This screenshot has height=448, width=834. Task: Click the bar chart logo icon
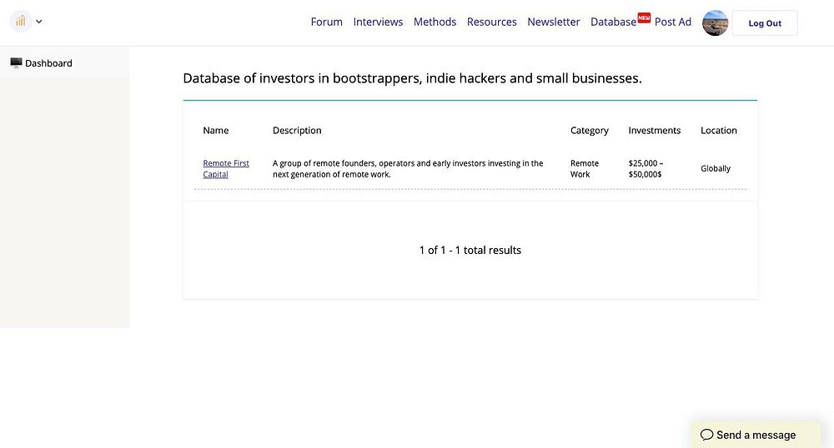coord(21,22)
